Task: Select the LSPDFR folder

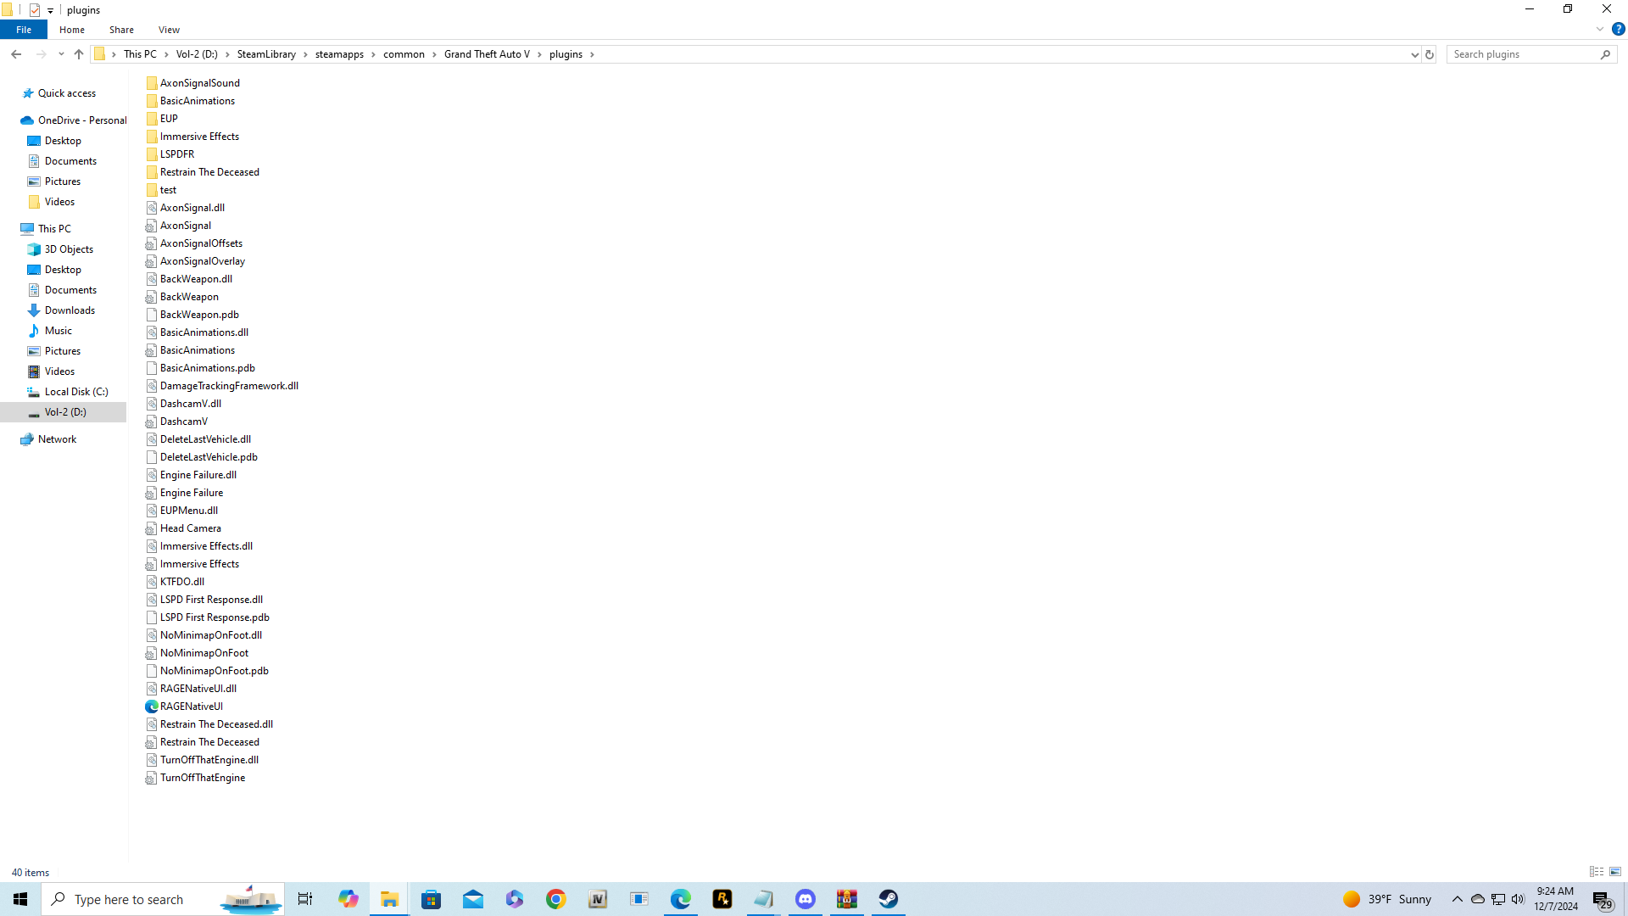Action: pos(176,154)
